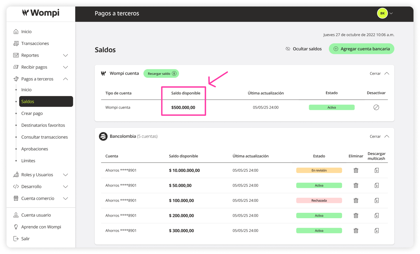The image size is (420, 254).
Task: Deactivate the Wompi cuenta account
Action: 376,108
